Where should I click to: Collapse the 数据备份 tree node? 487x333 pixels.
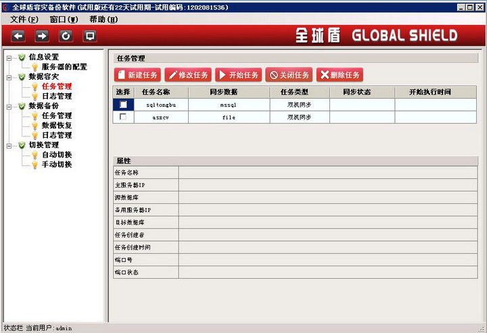click(x=9, y=107)
